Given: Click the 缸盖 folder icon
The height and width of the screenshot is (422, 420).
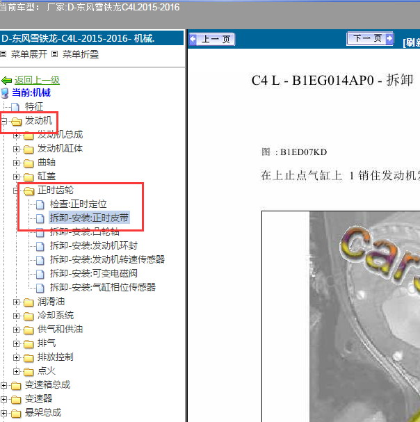Looking at the screenshot, I should (29, 177).
